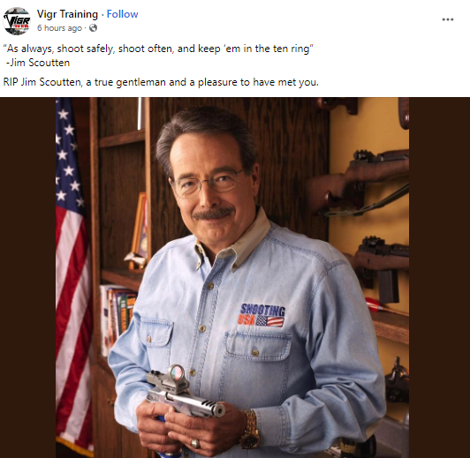Image resolution: width=470 pixels, height=458 pixels.
Task: Click the dark left margin beside photo
Action: coord(28,277)
